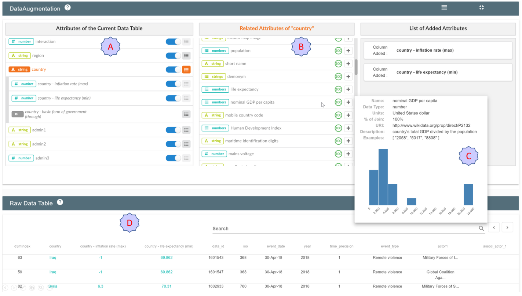Toggle the country attribute switch

173,70
